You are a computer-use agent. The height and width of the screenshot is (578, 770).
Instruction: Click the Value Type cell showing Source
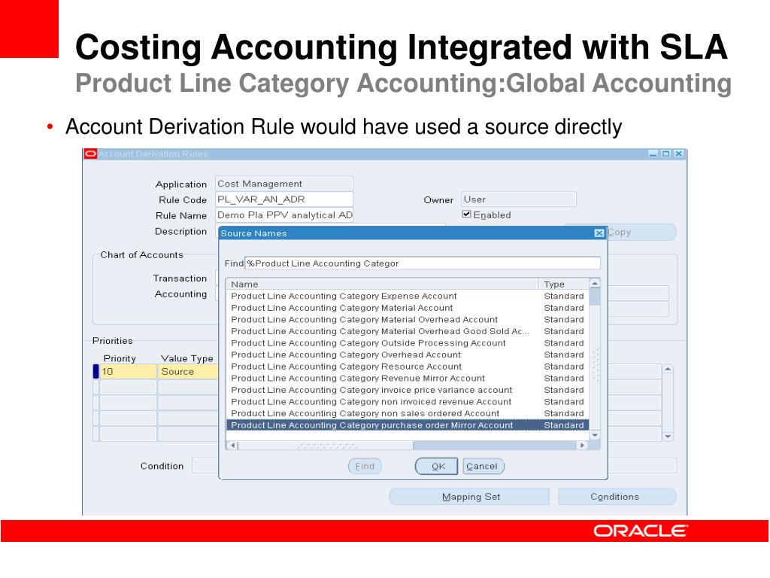(x=188, y=372)
